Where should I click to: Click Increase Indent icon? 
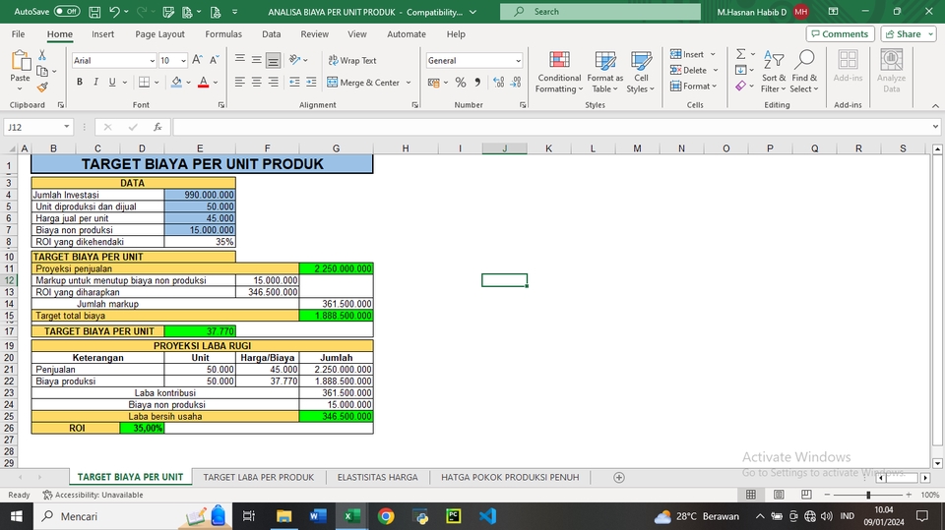[x=311, y=82]
